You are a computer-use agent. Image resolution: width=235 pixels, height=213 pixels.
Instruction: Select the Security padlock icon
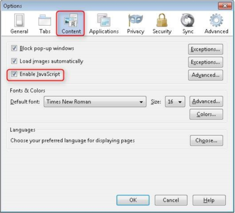tap(162, 20)
